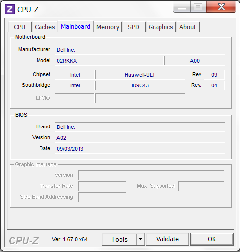This screenshot has height=252, width=240.
Task: Select the BIOS Version value A02
Action: tap(140, 138)
